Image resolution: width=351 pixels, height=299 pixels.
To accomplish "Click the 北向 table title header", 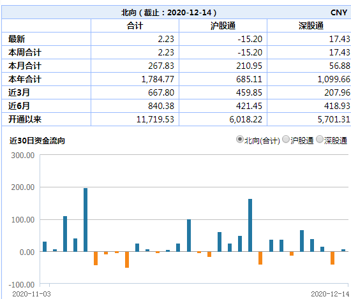I will click(168, 13).
